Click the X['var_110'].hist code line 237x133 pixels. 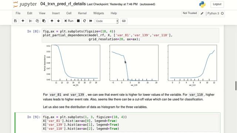click(81, 129)
